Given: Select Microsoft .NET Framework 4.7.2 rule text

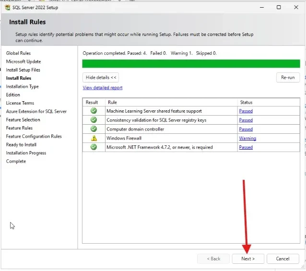Looking at the screenshot, I should point(160,147).
